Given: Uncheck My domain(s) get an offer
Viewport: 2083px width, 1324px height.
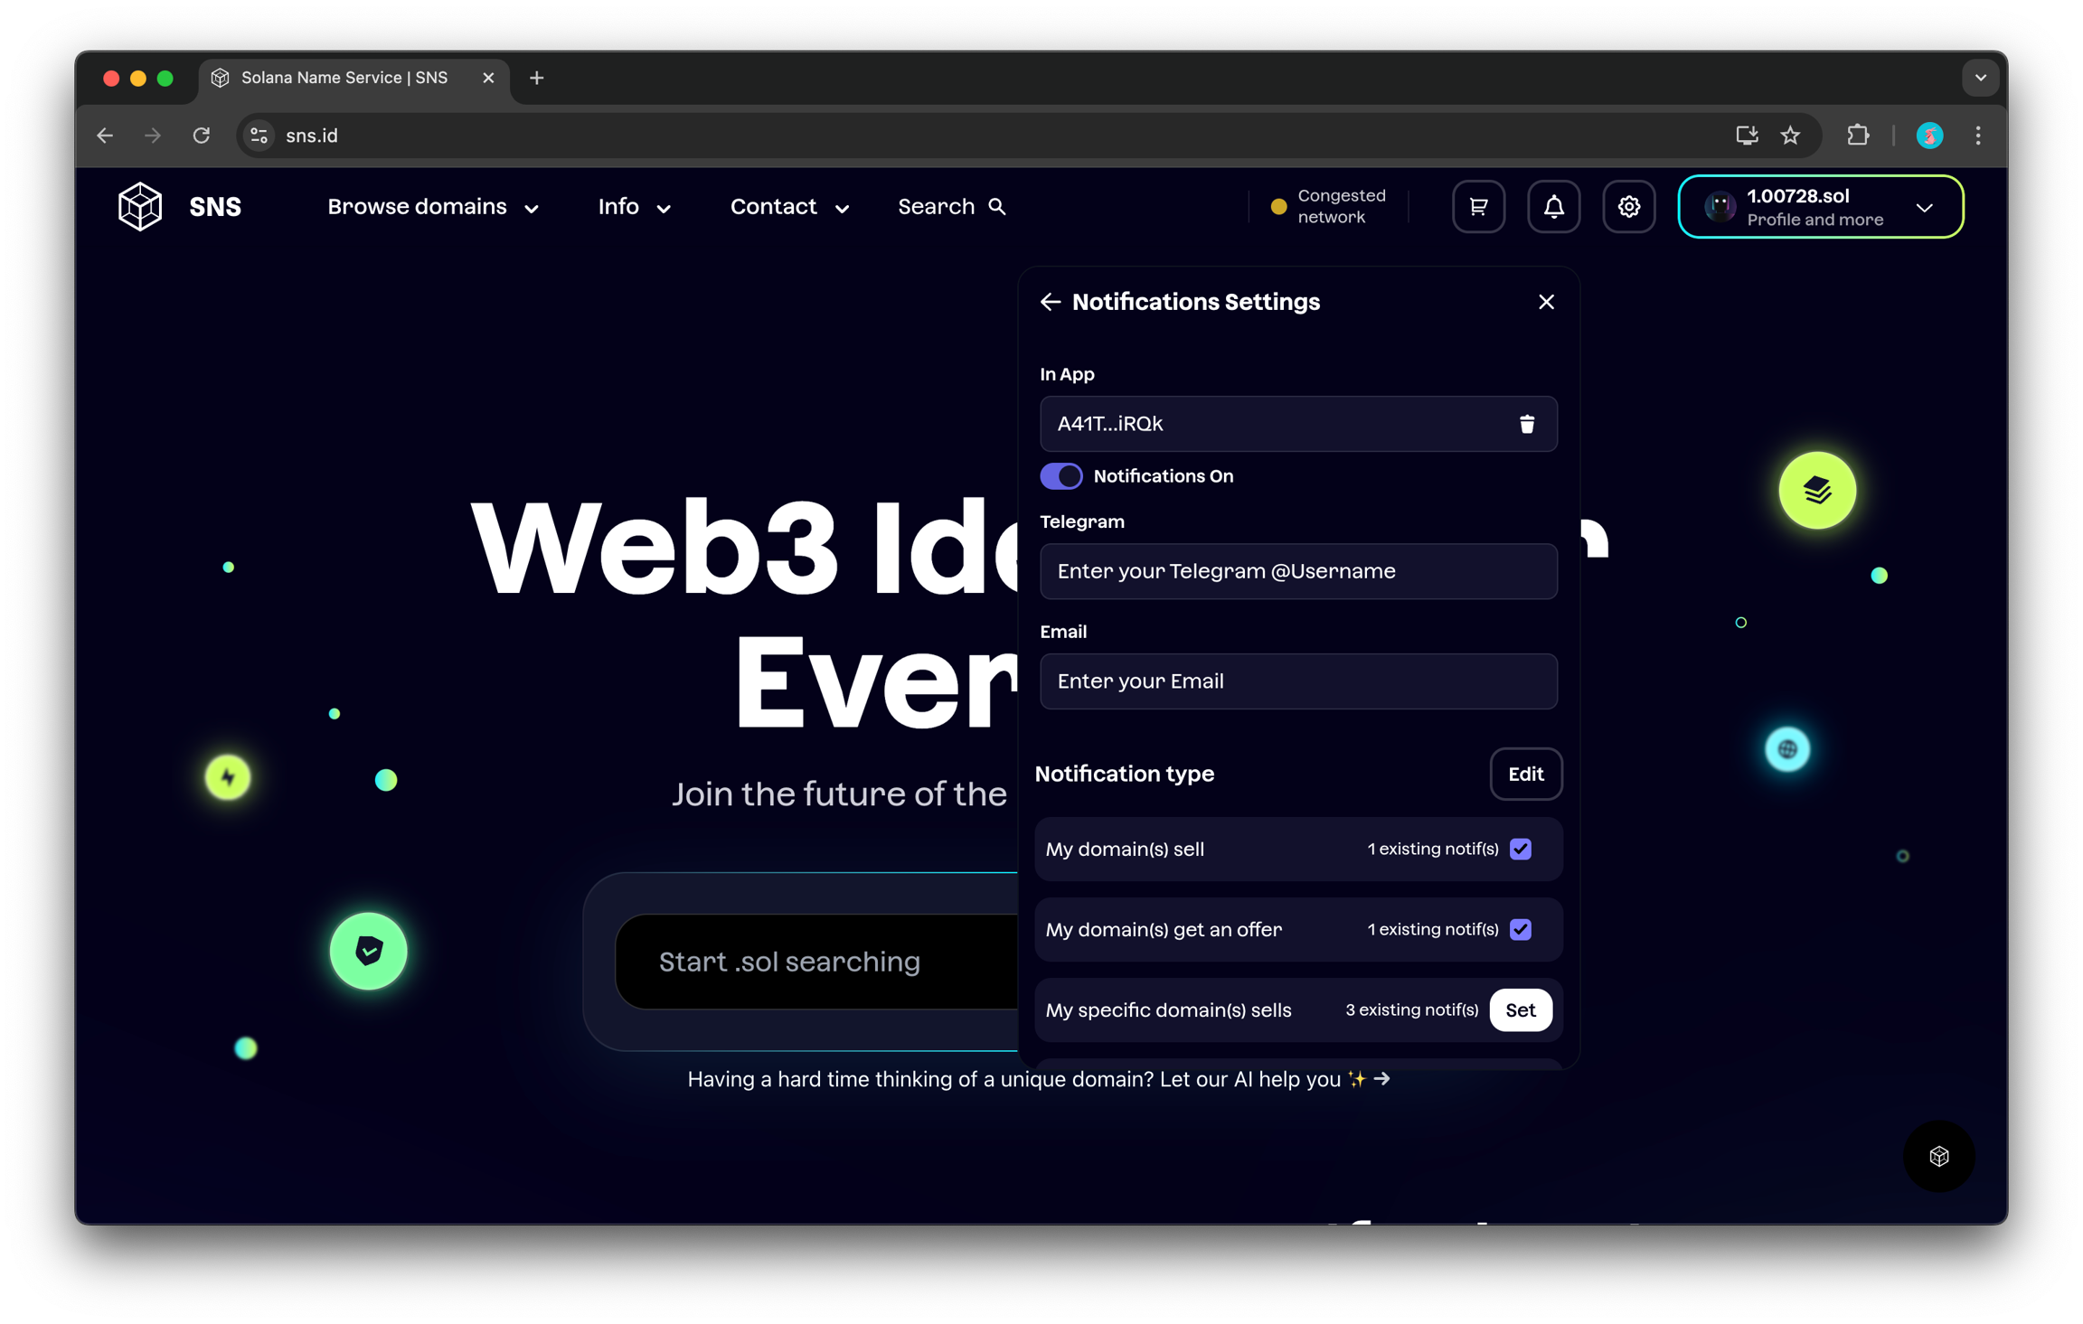Looking at the screenshot, I should point(1521,929).
